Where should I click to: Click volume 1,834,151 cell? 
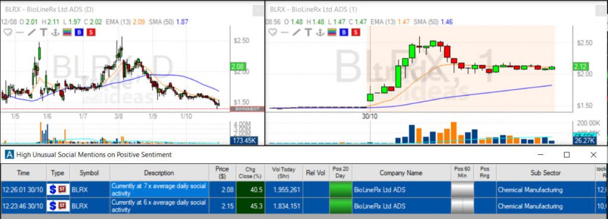click(283, 206)
